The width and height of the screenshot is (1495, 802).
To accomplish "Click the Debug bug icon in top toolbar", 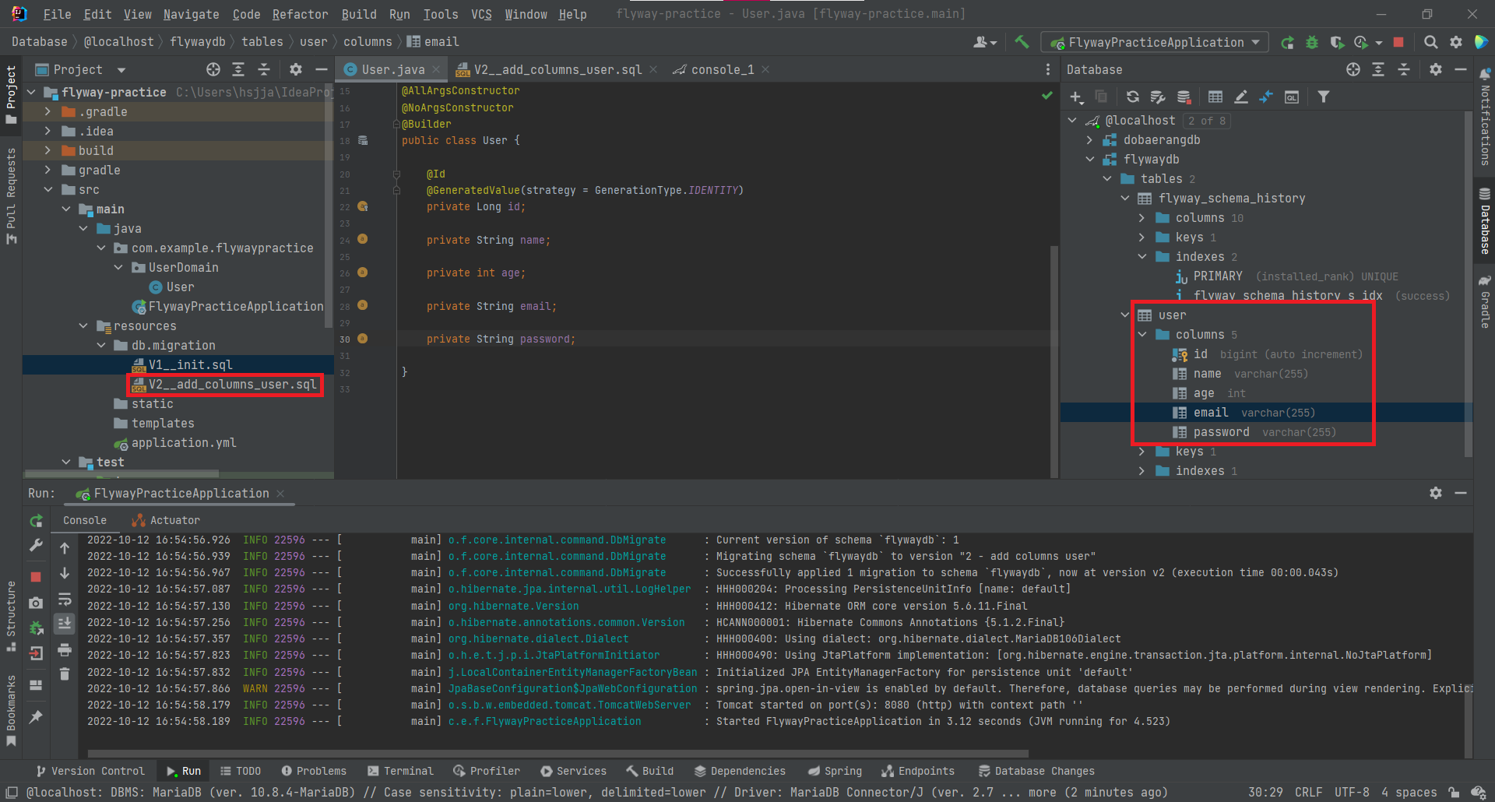I will pos(1312,42).
